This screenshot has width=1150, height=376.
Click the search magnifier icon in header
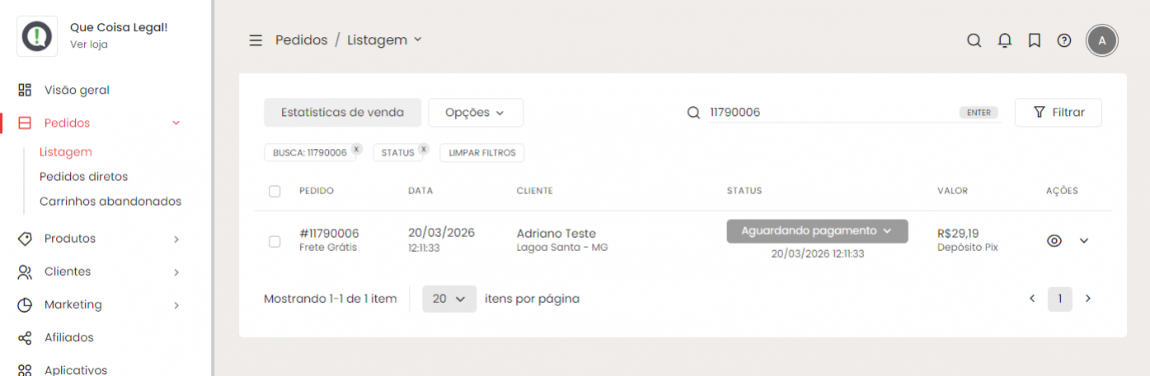point(974,40)
